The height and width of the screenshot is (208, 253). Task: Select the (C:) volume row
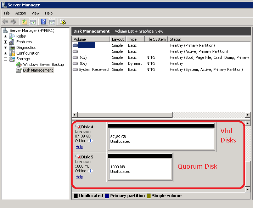click(x=83, y=57)
